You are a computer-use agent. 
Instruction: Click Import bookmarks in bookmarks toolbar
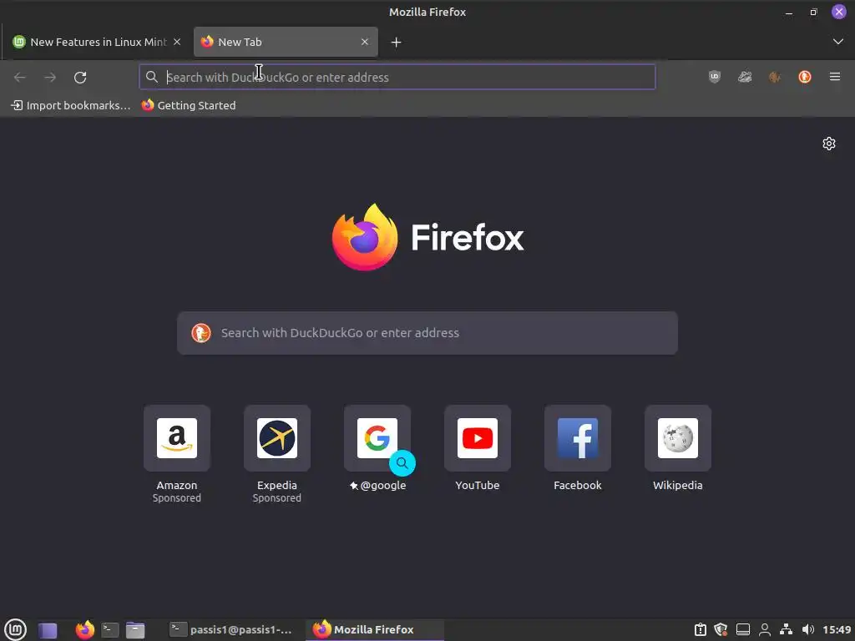pos(71,105)
